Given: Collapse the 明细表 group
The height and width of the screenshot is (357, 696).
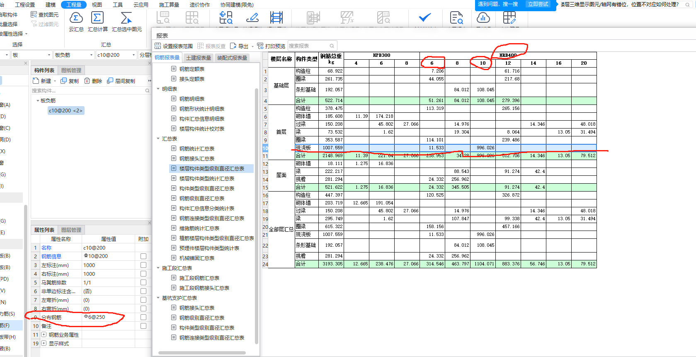Looking at the screenshot, I should coord(158,89).
